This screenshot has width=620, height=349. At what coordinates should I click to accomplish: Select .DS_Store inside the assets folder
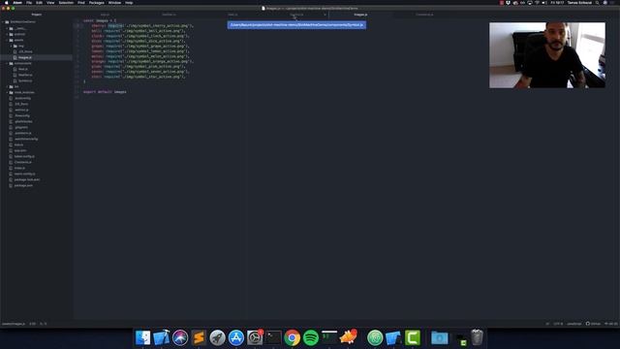pyautogui.click(x=26, y=51)
